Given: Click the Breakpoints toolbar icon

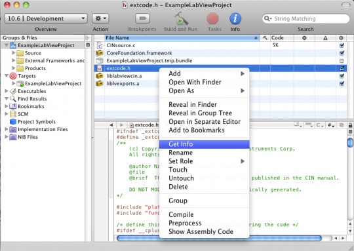Looking at the screenshot, I should [142, 18].
